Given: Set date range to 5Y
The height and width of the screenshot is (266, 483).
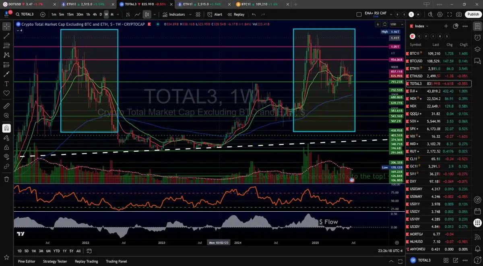Looking at the screenshot, I should (x=71, y=251).
